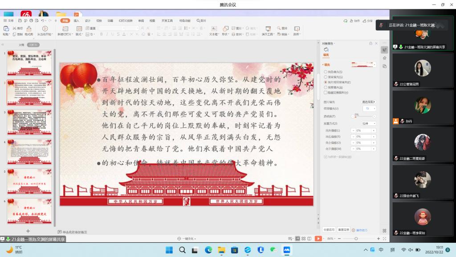
Task: Click the Reset Background (重置背景) button
Action: [343, 230]
